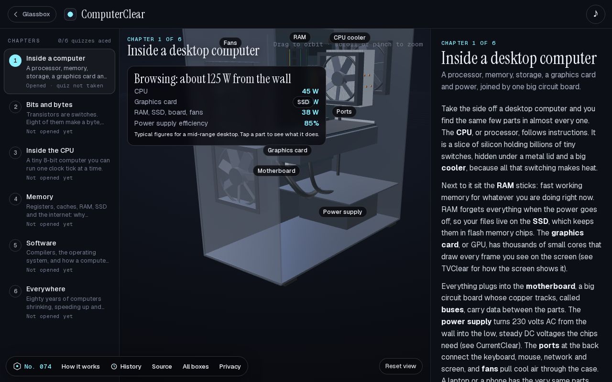This screenshot has width=612, height=382.
Task: Click the ComputerClear logo icon
Action: 70,14
